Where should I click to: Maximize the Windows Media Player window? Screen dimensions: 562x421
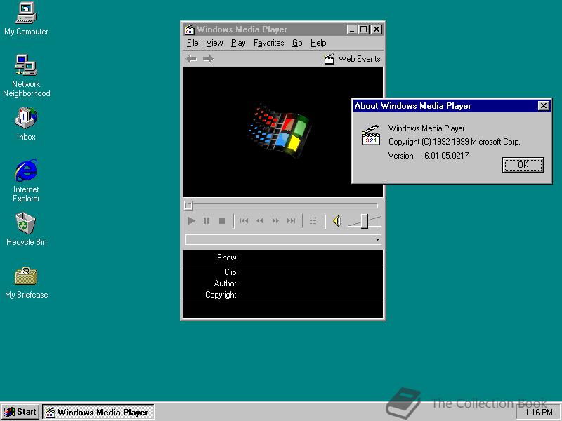(x=363, y=29)
